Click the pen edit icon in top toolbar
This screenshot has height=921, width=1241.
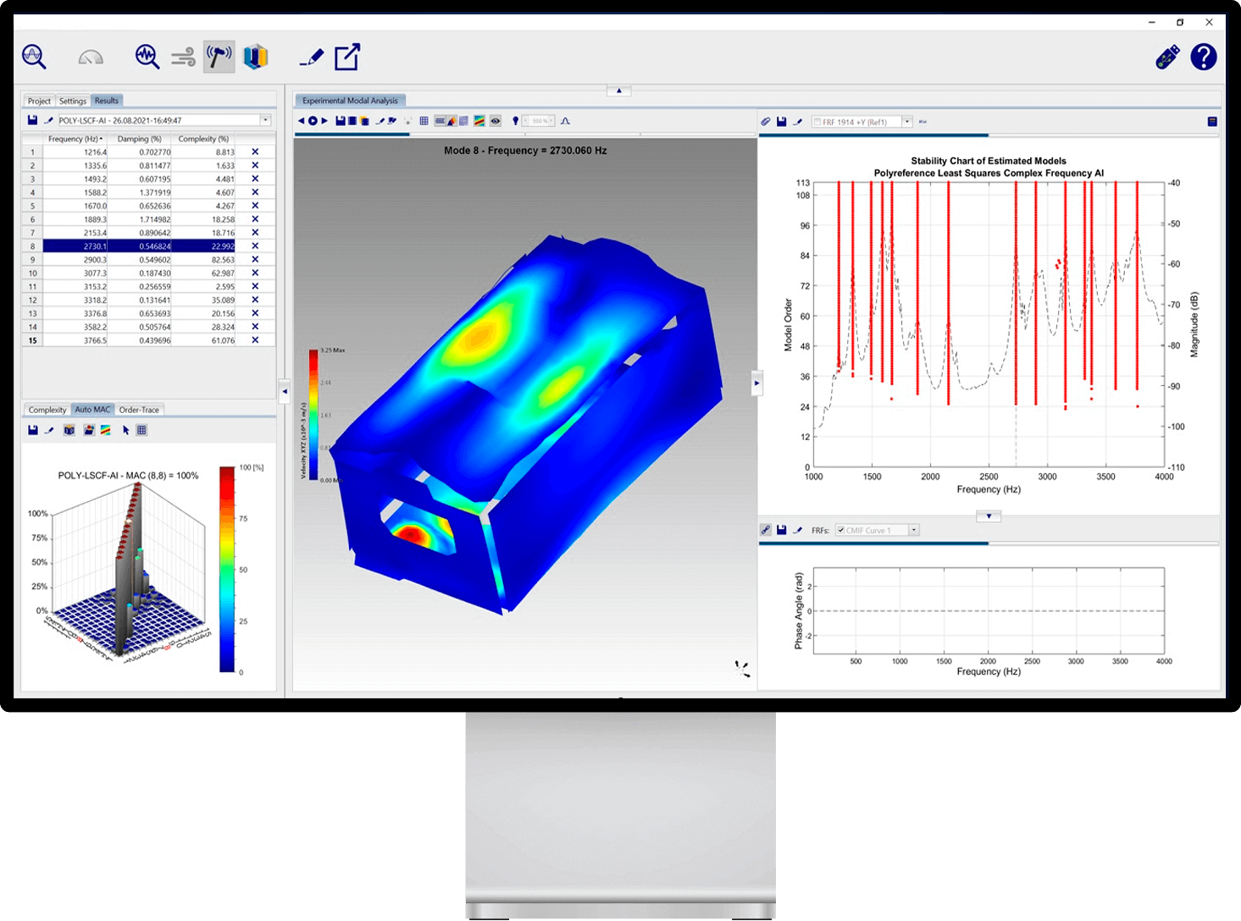point(312,58)
